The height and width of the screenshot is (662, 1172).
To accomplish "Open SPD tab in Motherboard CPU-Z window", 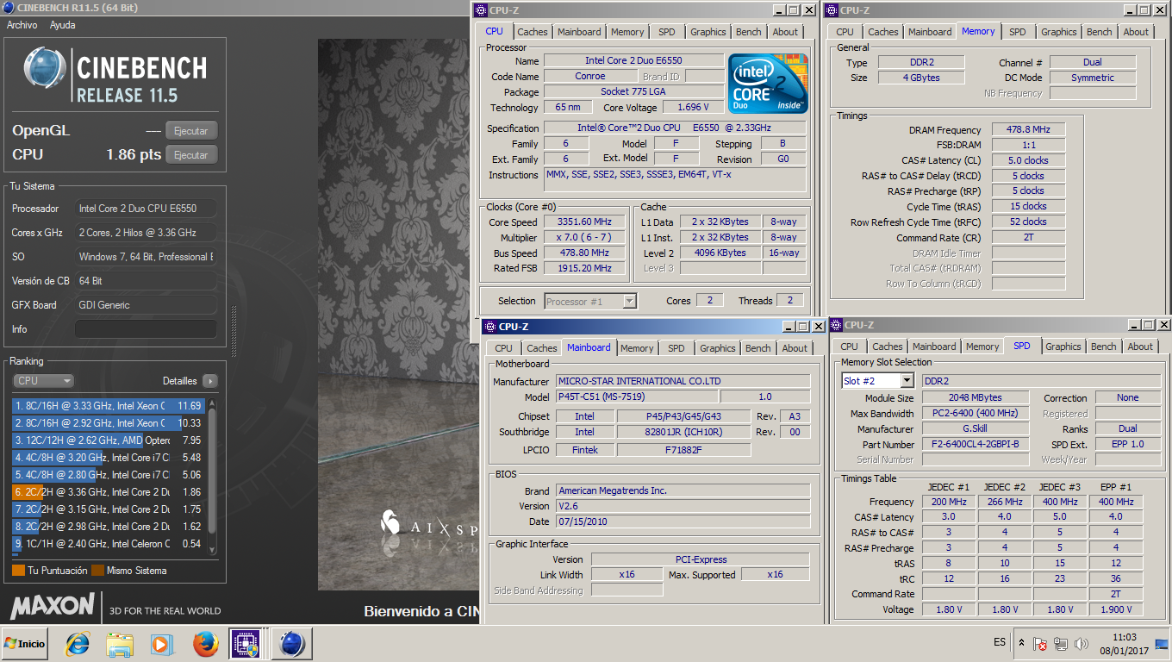I will coord(676,348).
